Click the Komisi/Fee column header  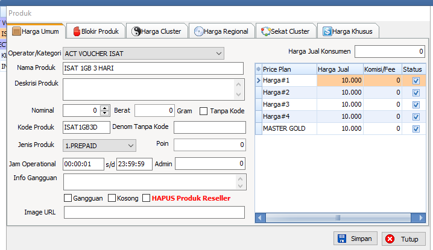[382, 69]
